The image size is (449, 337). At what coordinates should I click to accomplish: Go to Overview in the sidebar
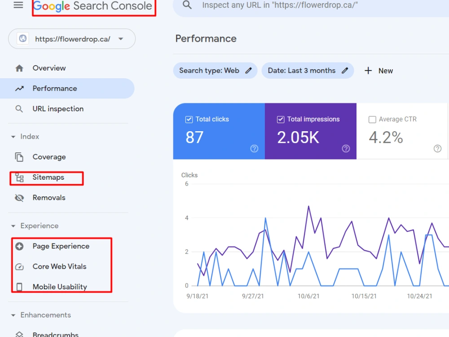pyautogui.click(x=49, y=68)
